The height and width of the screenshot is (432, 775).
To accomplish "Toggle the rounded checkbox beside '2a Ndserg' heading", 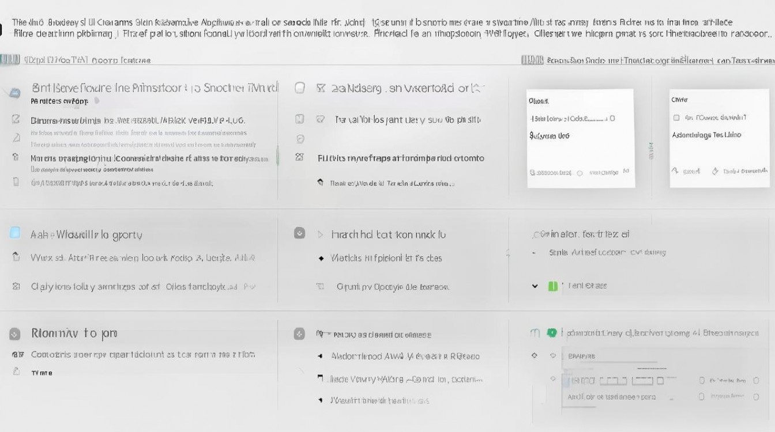I will pyautogui.click(x=299, y=88).
